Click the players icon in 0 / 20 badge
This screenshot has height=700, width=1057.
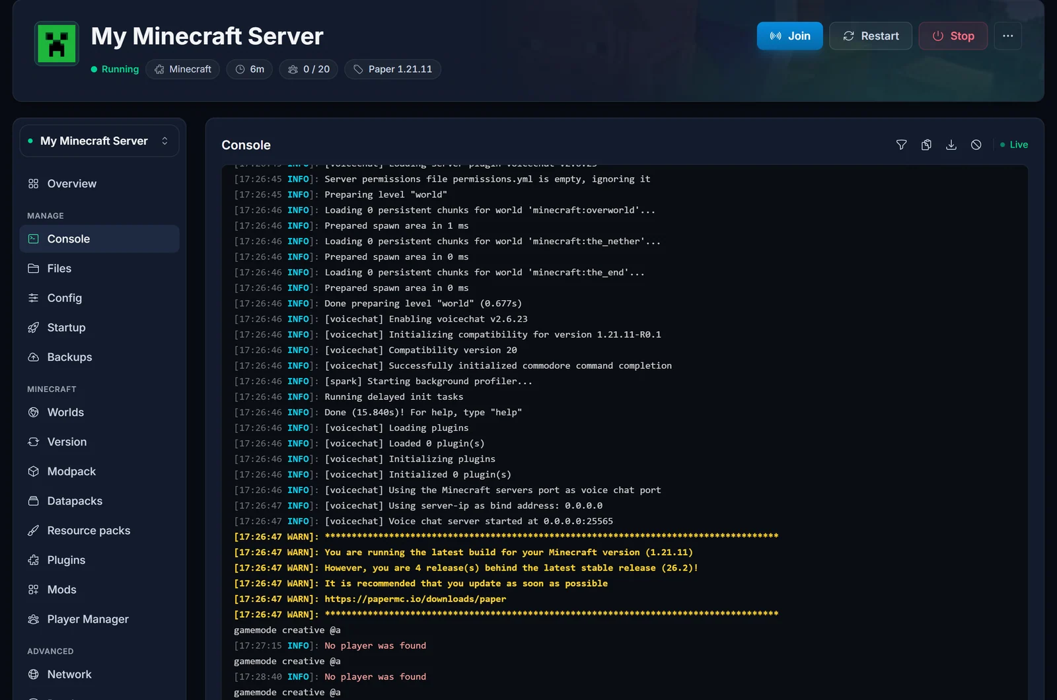[293, 69]
